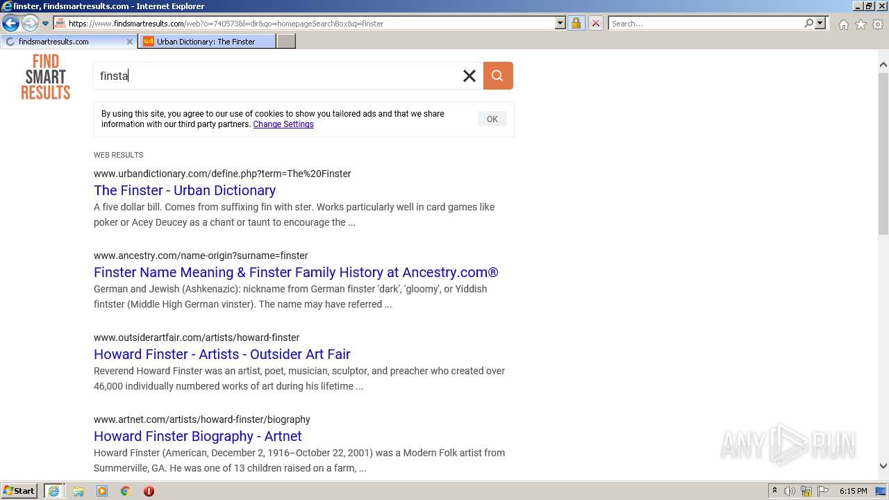Click the 6:15 PM clock
This screenshot has height=500, width=889.
(x=854, y=491)
